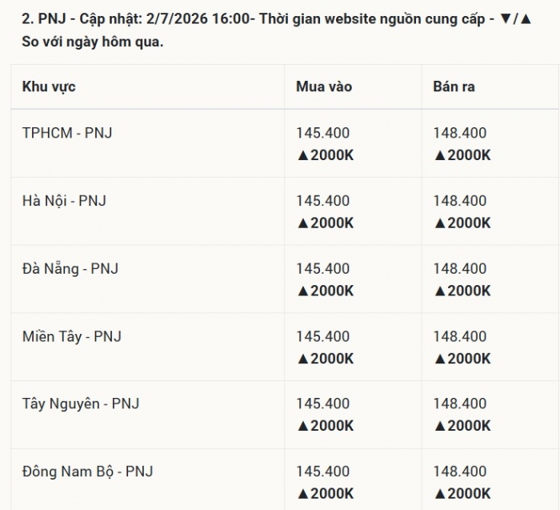
Task: Click up-arrow change under Hà Nội buy price
Action: tap(326, 223)
